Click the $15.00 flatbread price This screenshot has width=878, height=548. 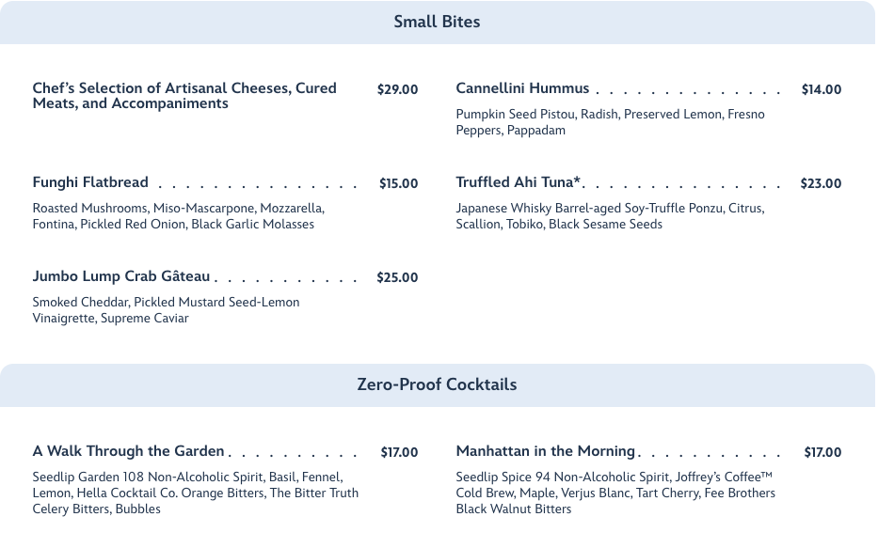(398, 184)
